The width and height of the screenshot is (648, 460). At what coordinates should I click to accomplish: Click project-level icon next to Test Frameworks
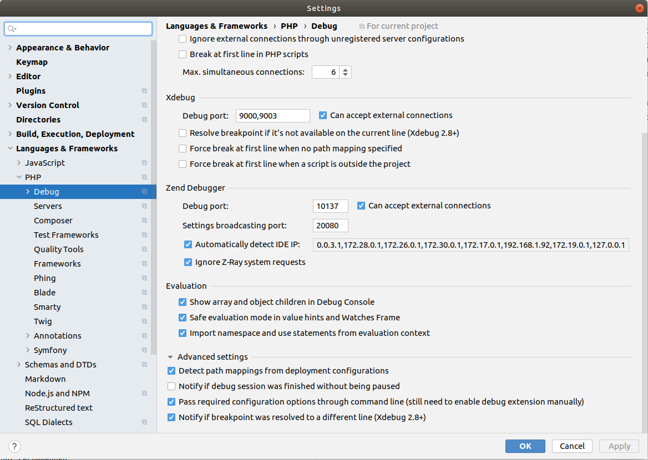[x=144, y=235]
